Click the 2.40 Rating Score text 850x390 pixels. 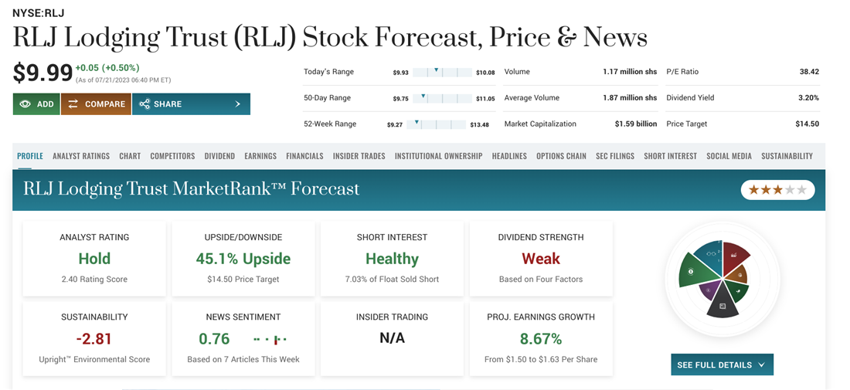coord(94,280)
